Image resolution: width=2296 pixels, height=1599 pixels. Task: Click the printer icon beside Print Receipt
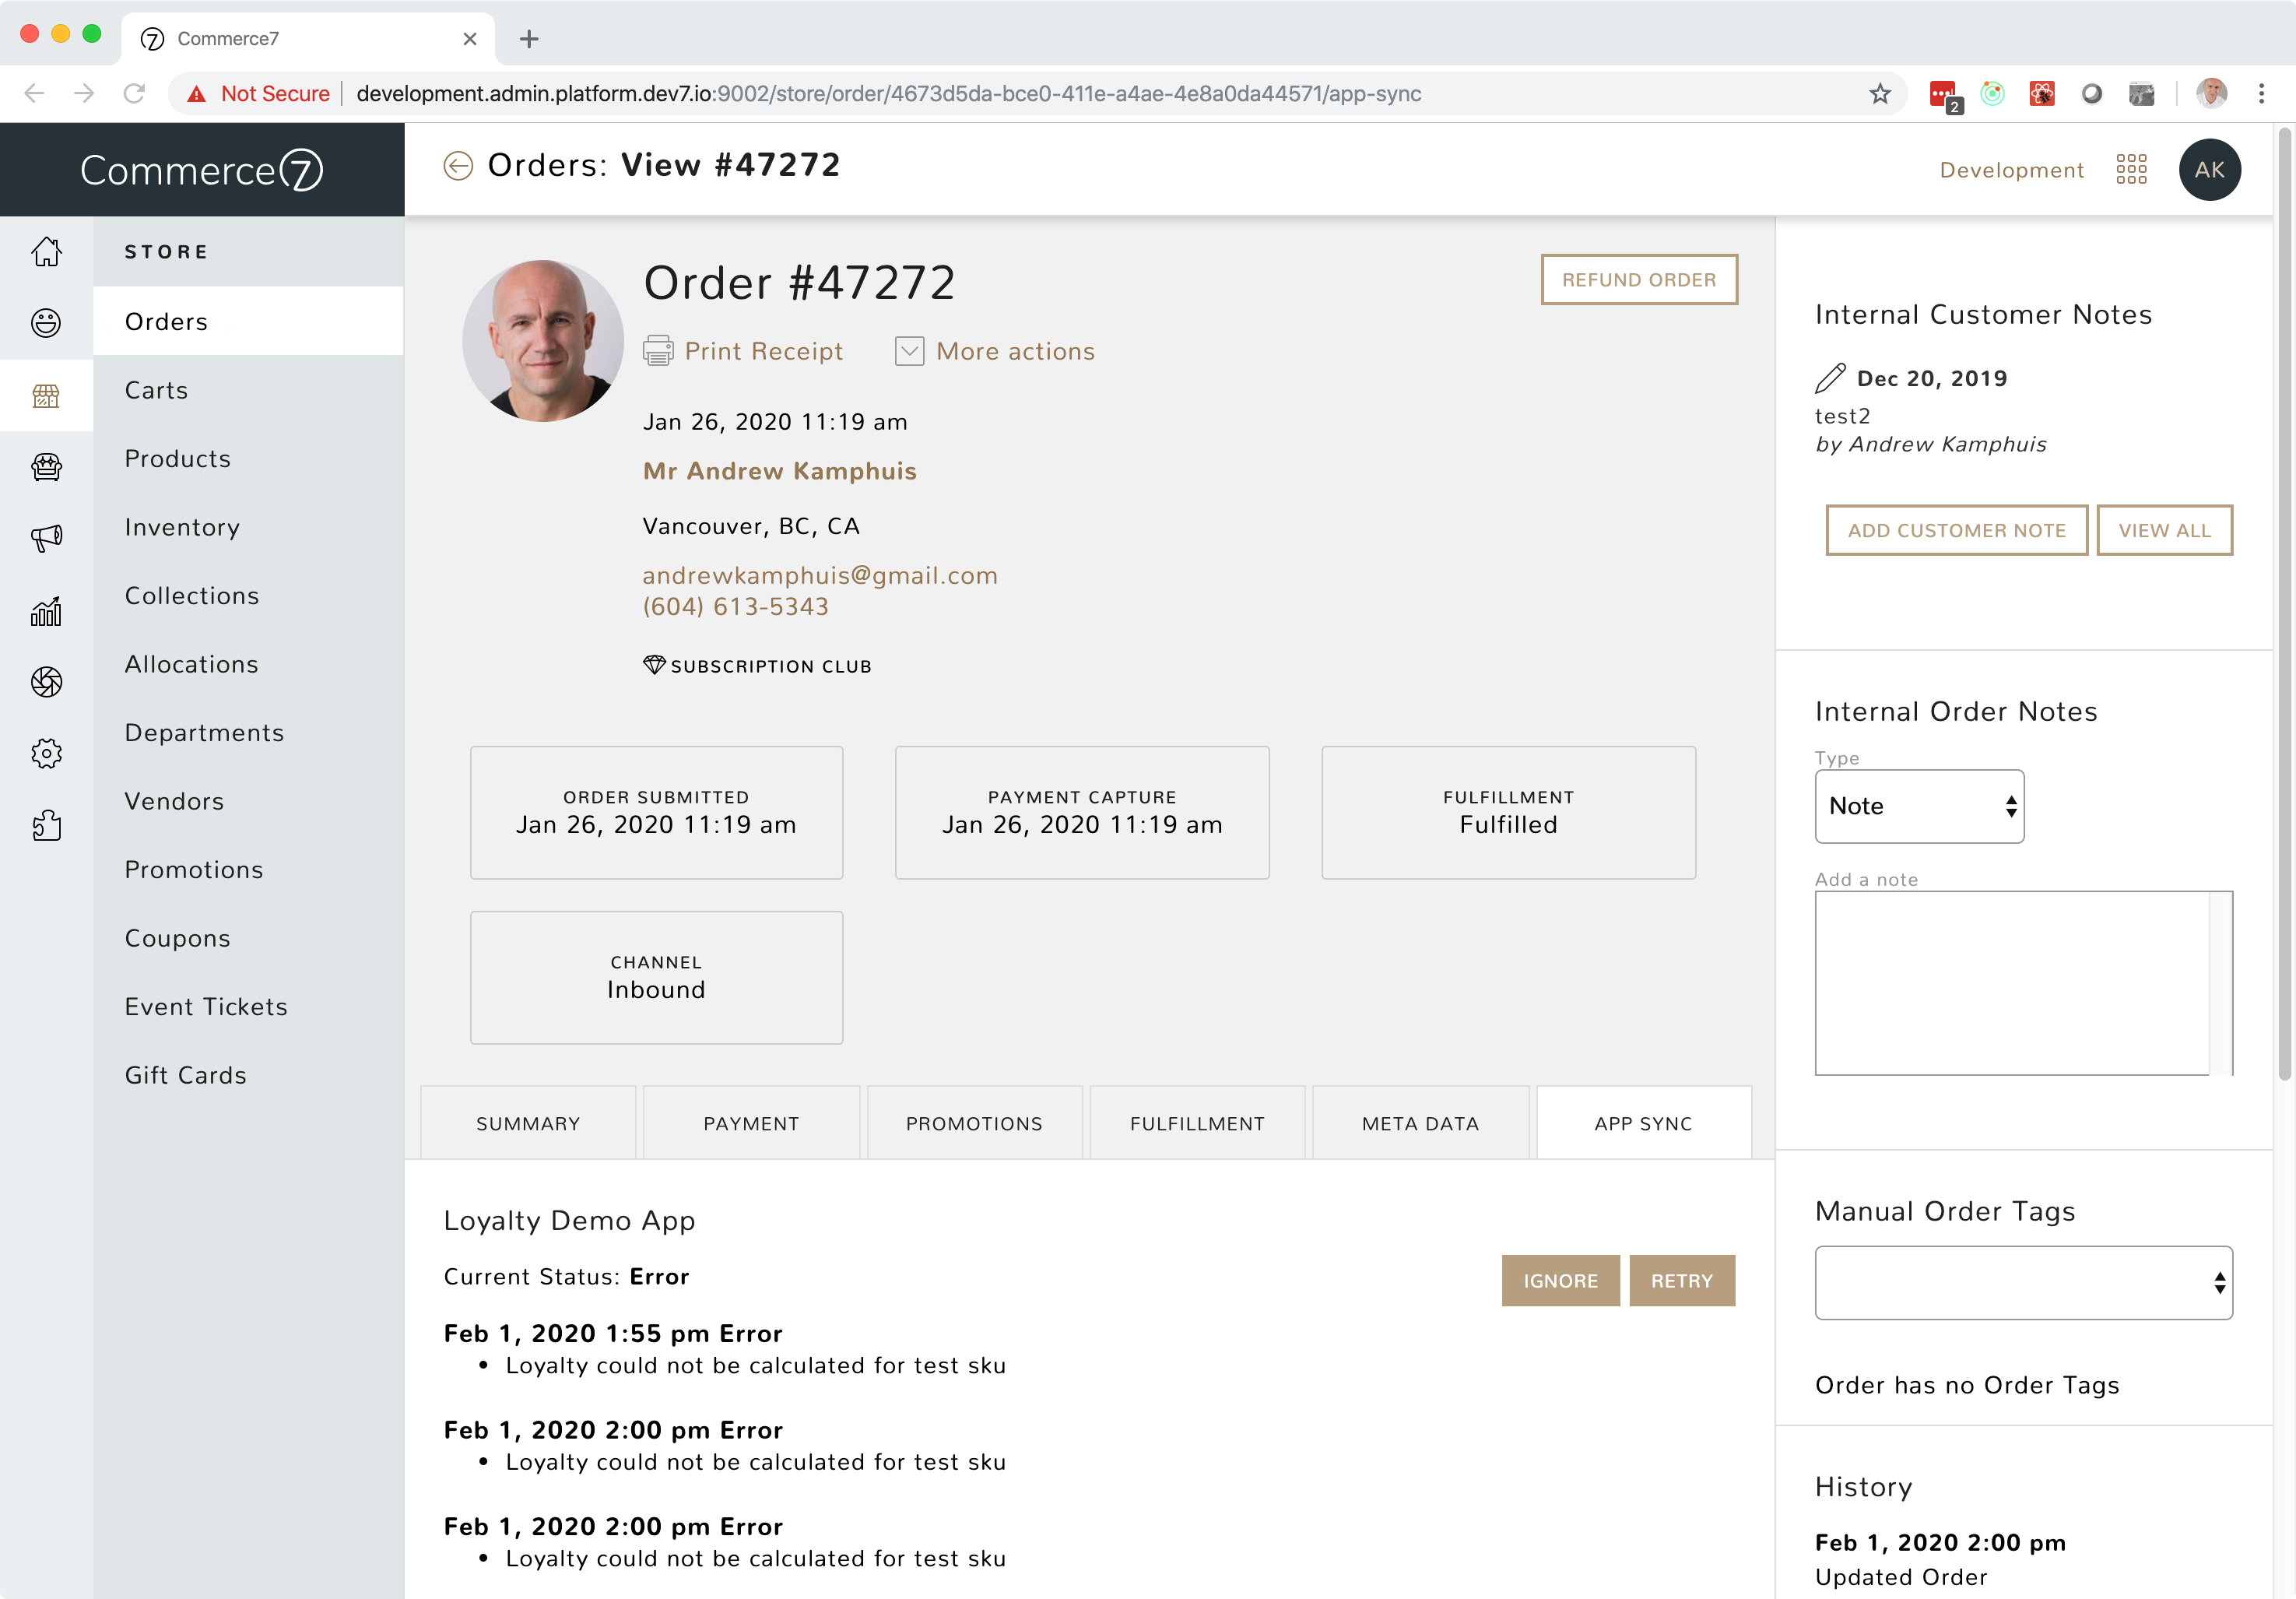coord(658,351)
